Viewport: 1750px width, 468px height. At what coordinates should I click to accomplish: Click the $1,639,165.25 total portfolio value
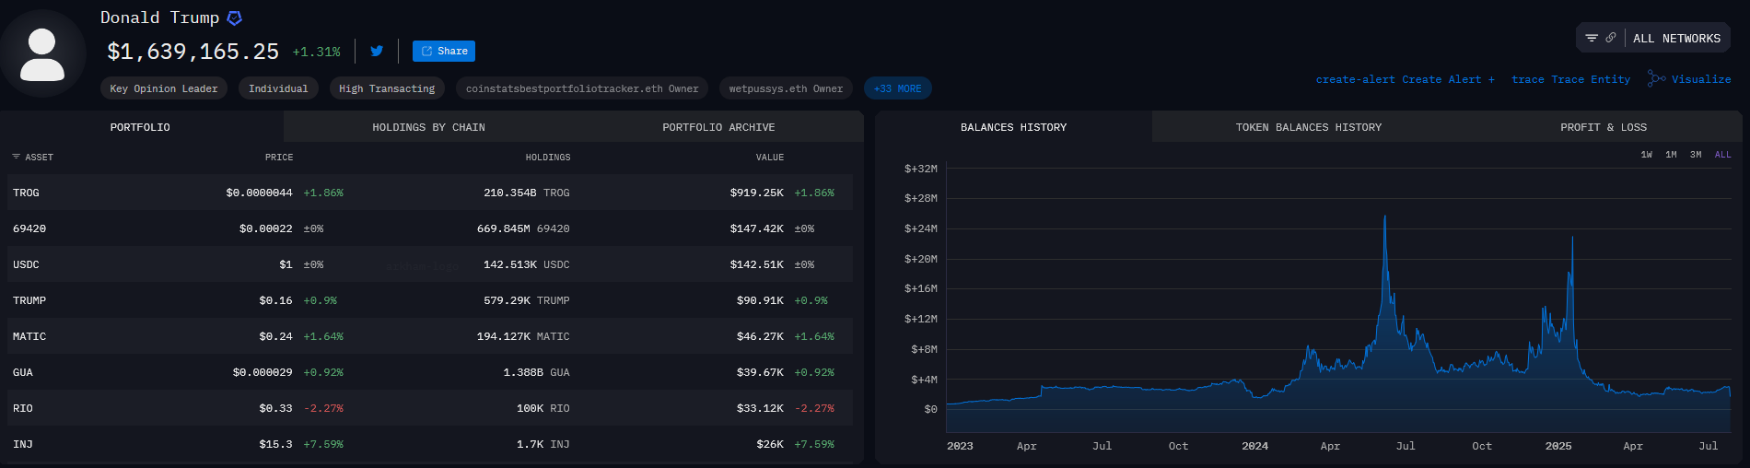tap(193, 52)
